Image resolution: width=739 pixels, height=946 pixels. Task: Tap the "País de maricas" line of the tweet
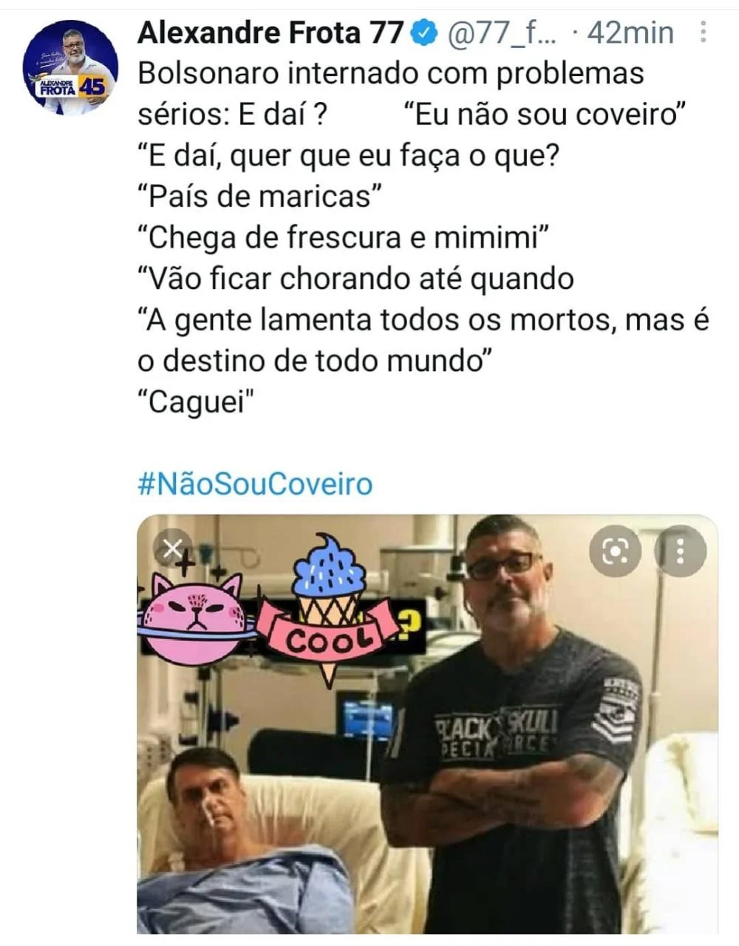coord(259,197)
